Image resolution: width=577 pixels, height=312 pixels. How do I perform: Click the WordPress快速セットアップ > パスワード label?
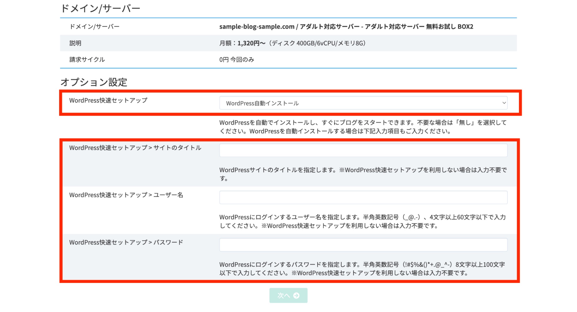coord(126,242)
